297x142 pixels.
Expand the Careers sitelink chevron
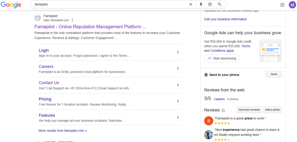(178, 68)
